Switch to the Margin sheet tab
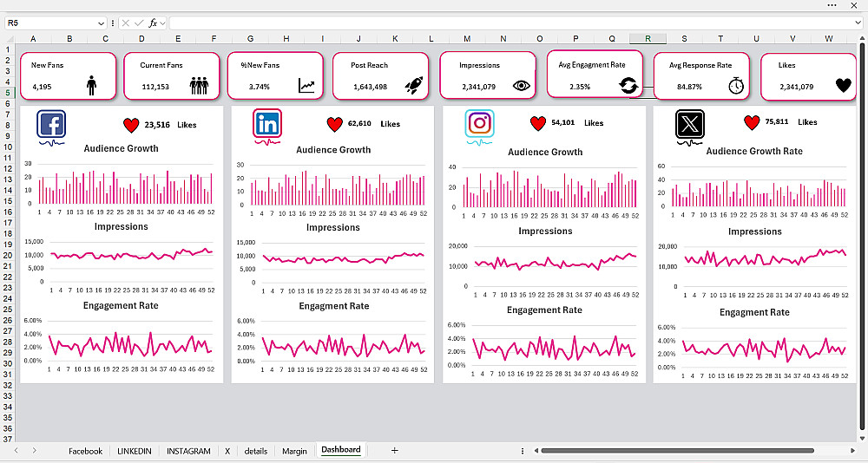868x463 pixels. coord(294,451)
